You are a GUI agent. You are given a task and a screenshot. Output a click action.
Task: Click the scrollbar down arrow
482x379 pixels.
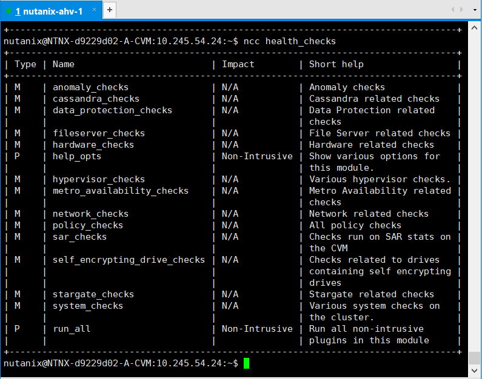pos(474,371)
